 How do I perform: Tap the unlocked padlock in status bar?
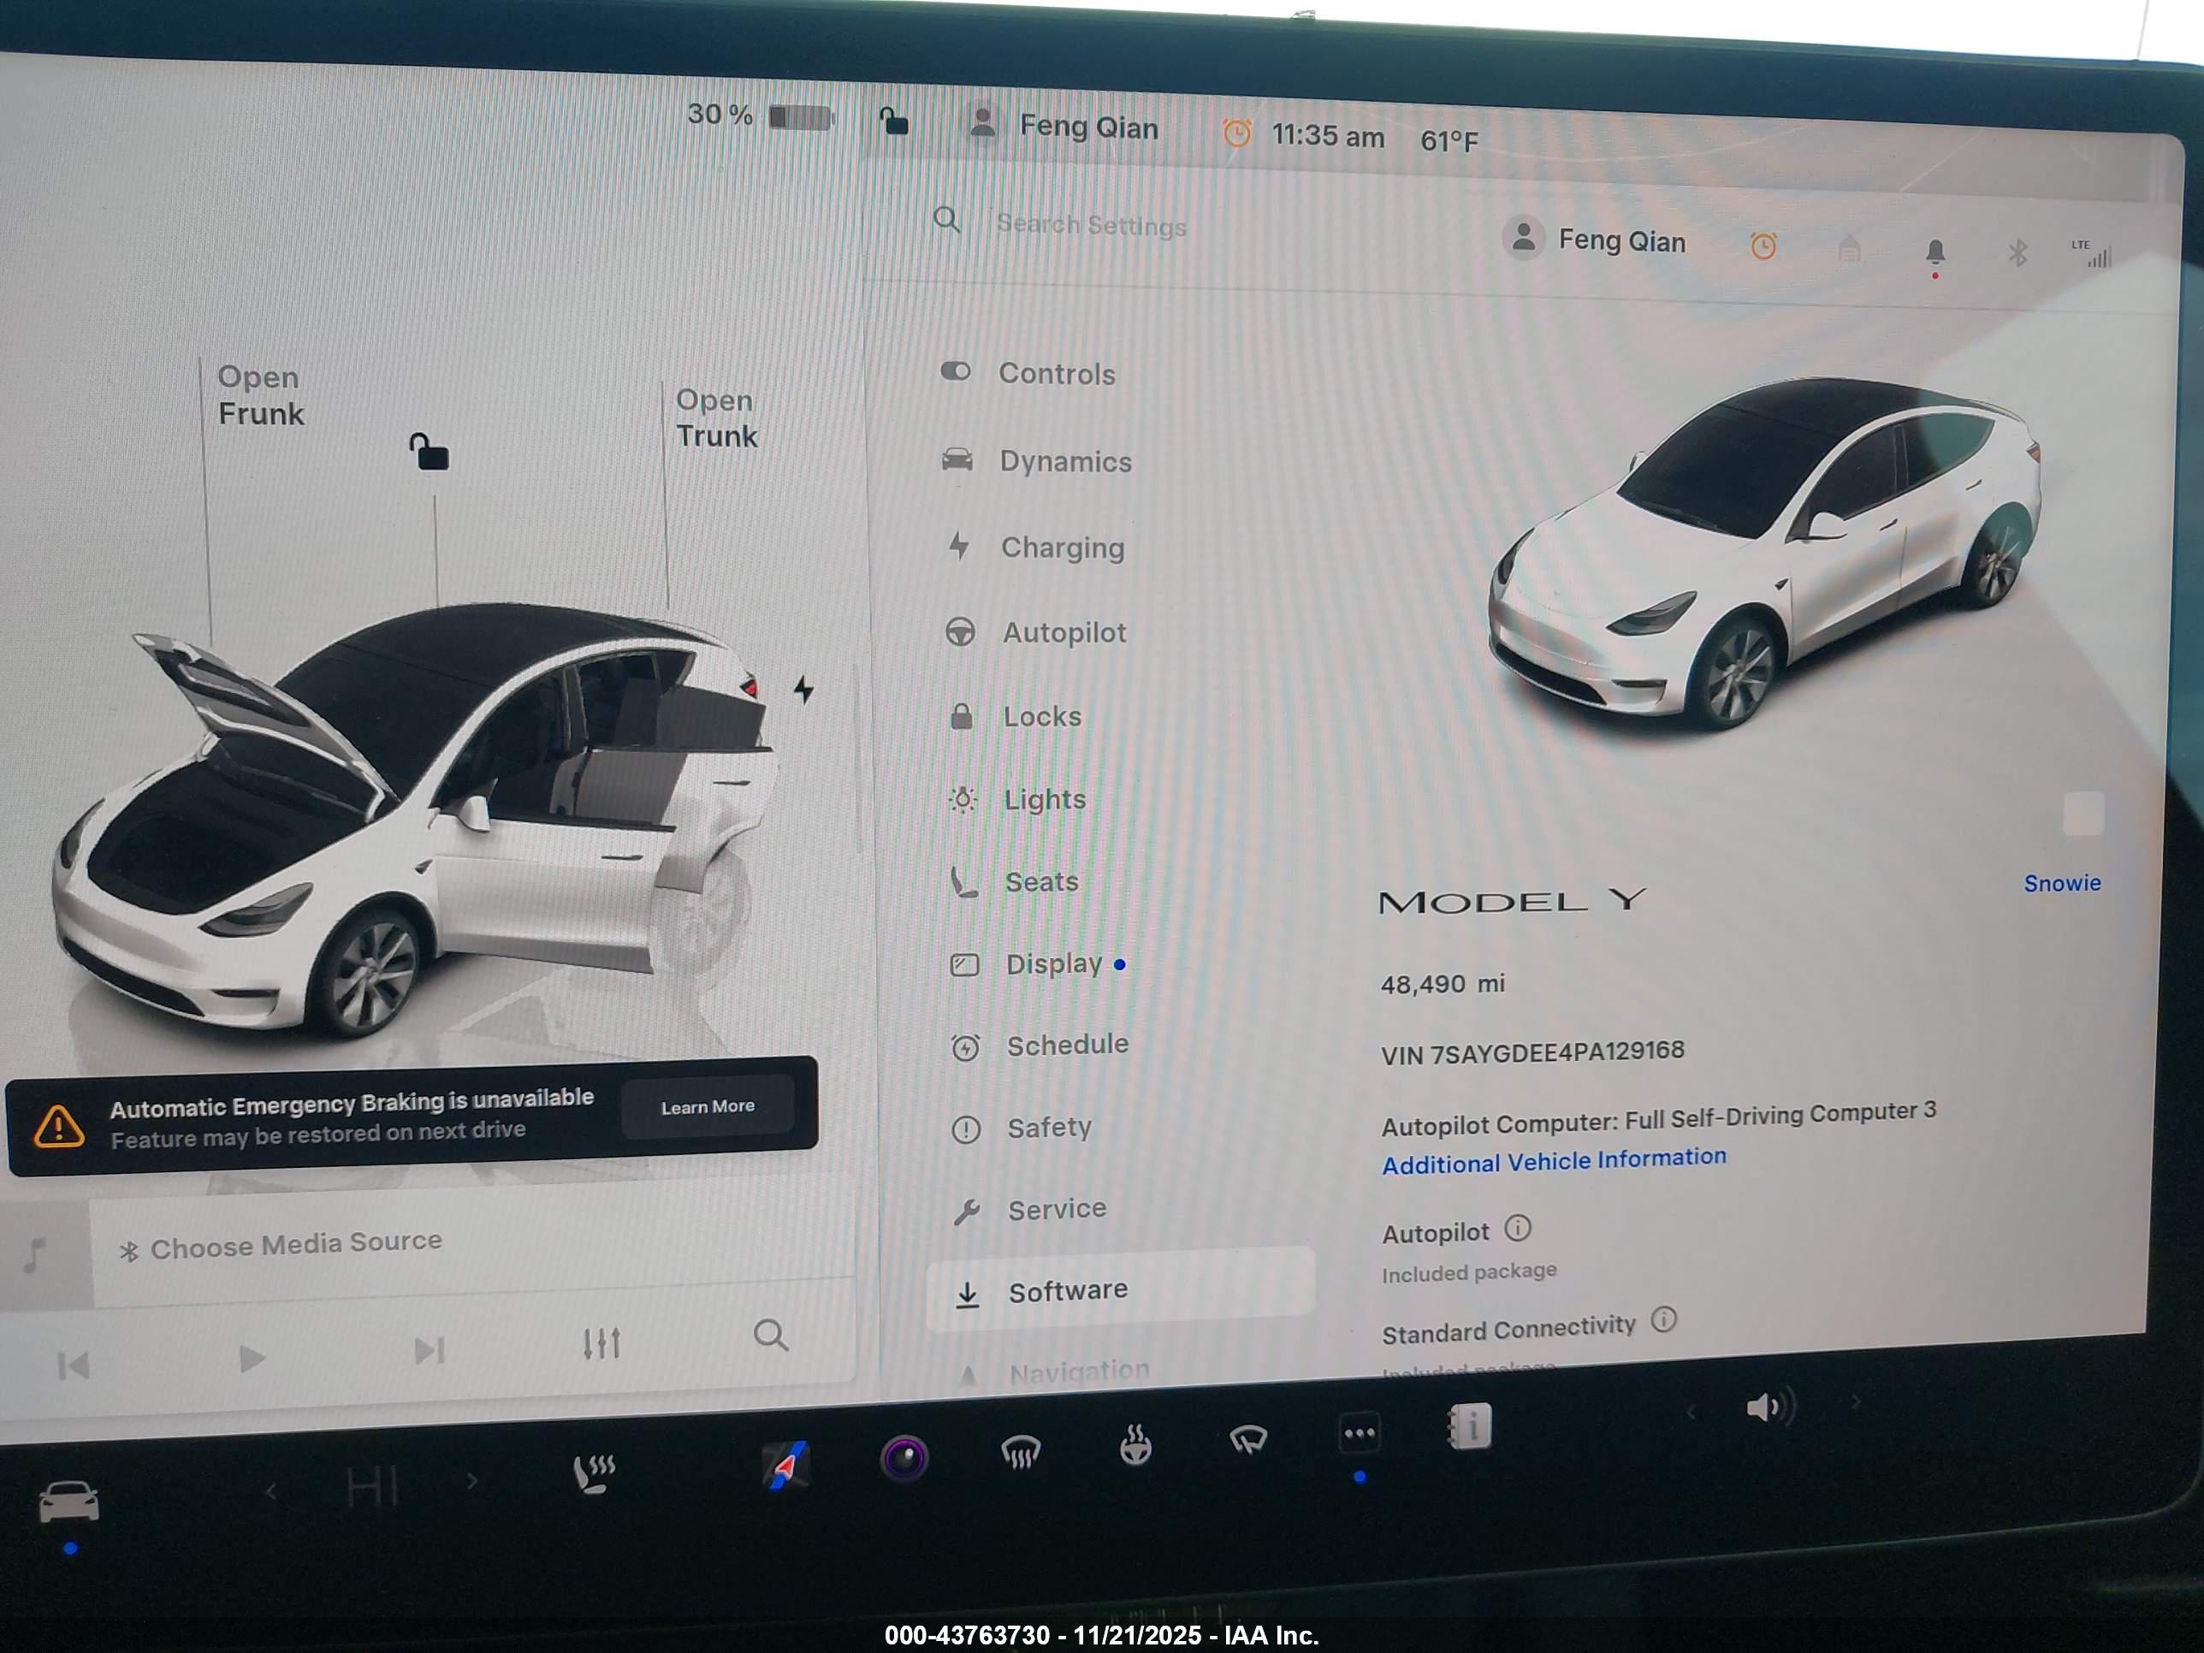pyautogui.click(x=894, y=121)
